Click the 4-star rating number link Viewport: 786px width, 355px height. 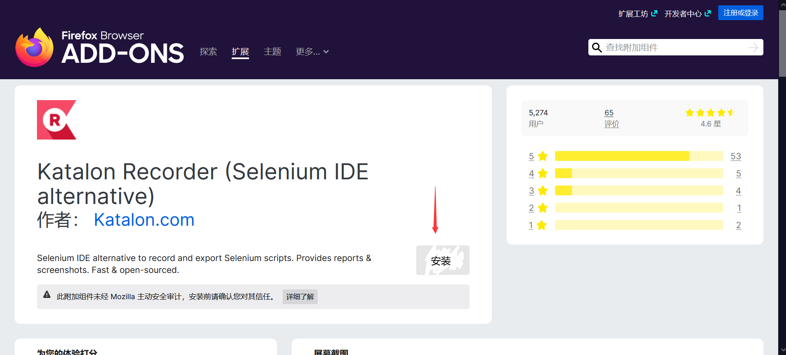click(x=531, y=174)
